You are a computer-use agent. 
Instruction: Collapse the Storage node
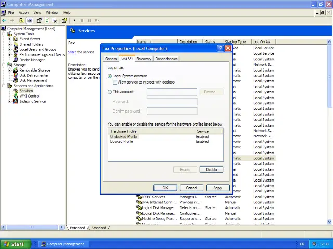(4, 65)
